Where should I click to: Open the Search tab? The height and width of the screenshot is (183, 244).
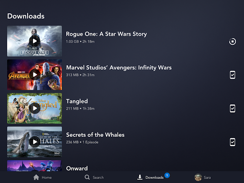tap(94, 177)
